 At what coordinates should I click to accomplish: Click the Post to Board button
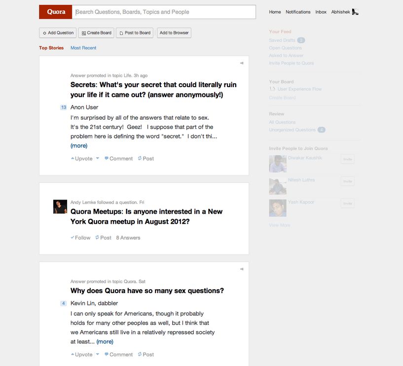pos(135,33)
